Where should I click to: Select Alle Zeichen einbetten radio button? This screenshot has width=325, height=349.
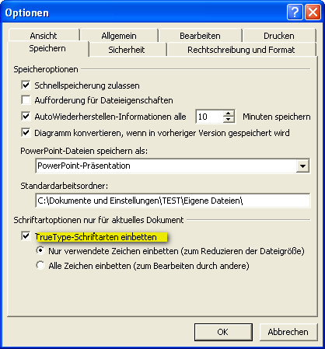click(40, 265)
